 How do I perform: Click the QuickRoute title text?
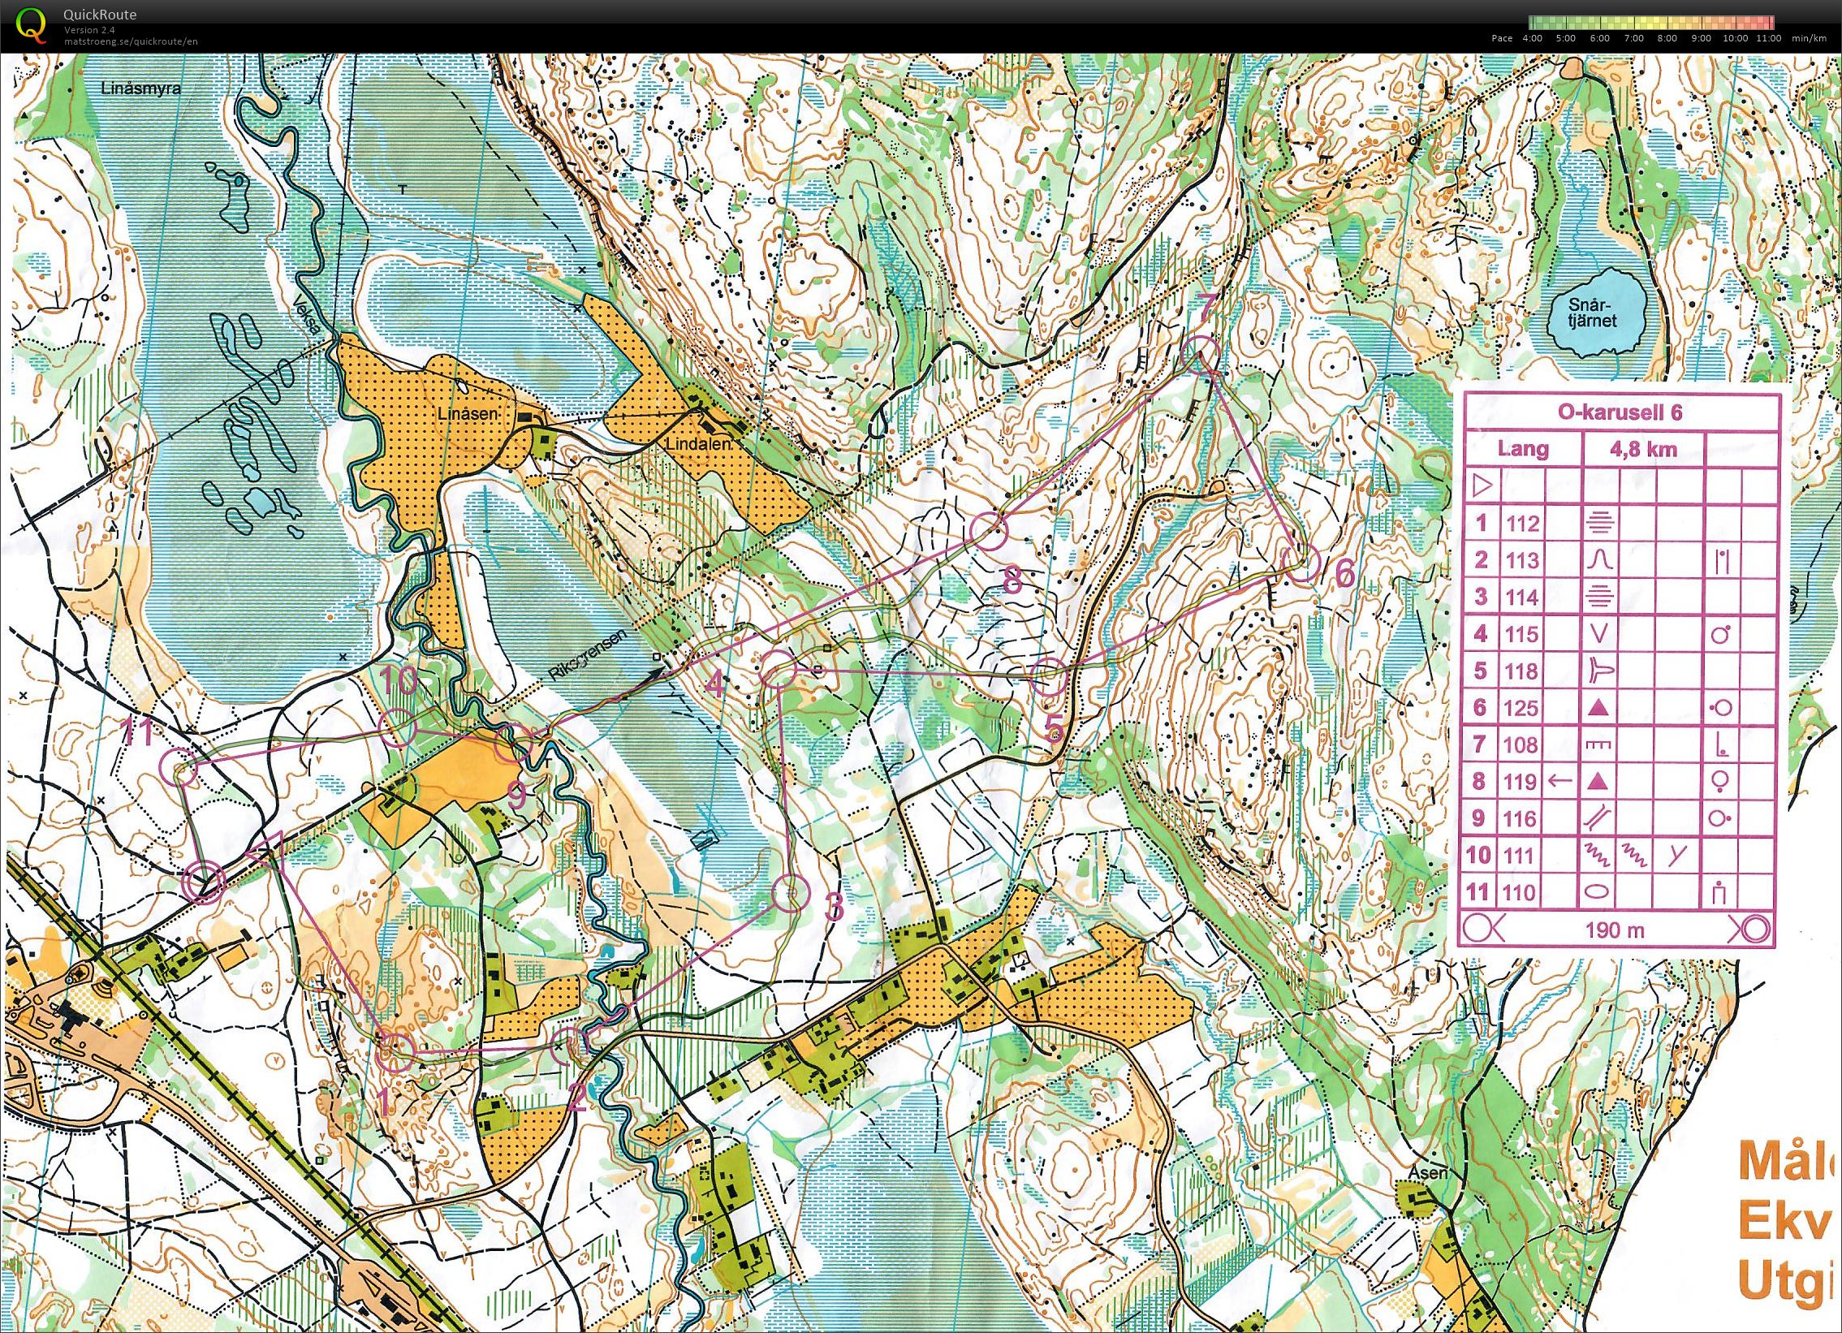pyautogui.click(x=99, y=15)
